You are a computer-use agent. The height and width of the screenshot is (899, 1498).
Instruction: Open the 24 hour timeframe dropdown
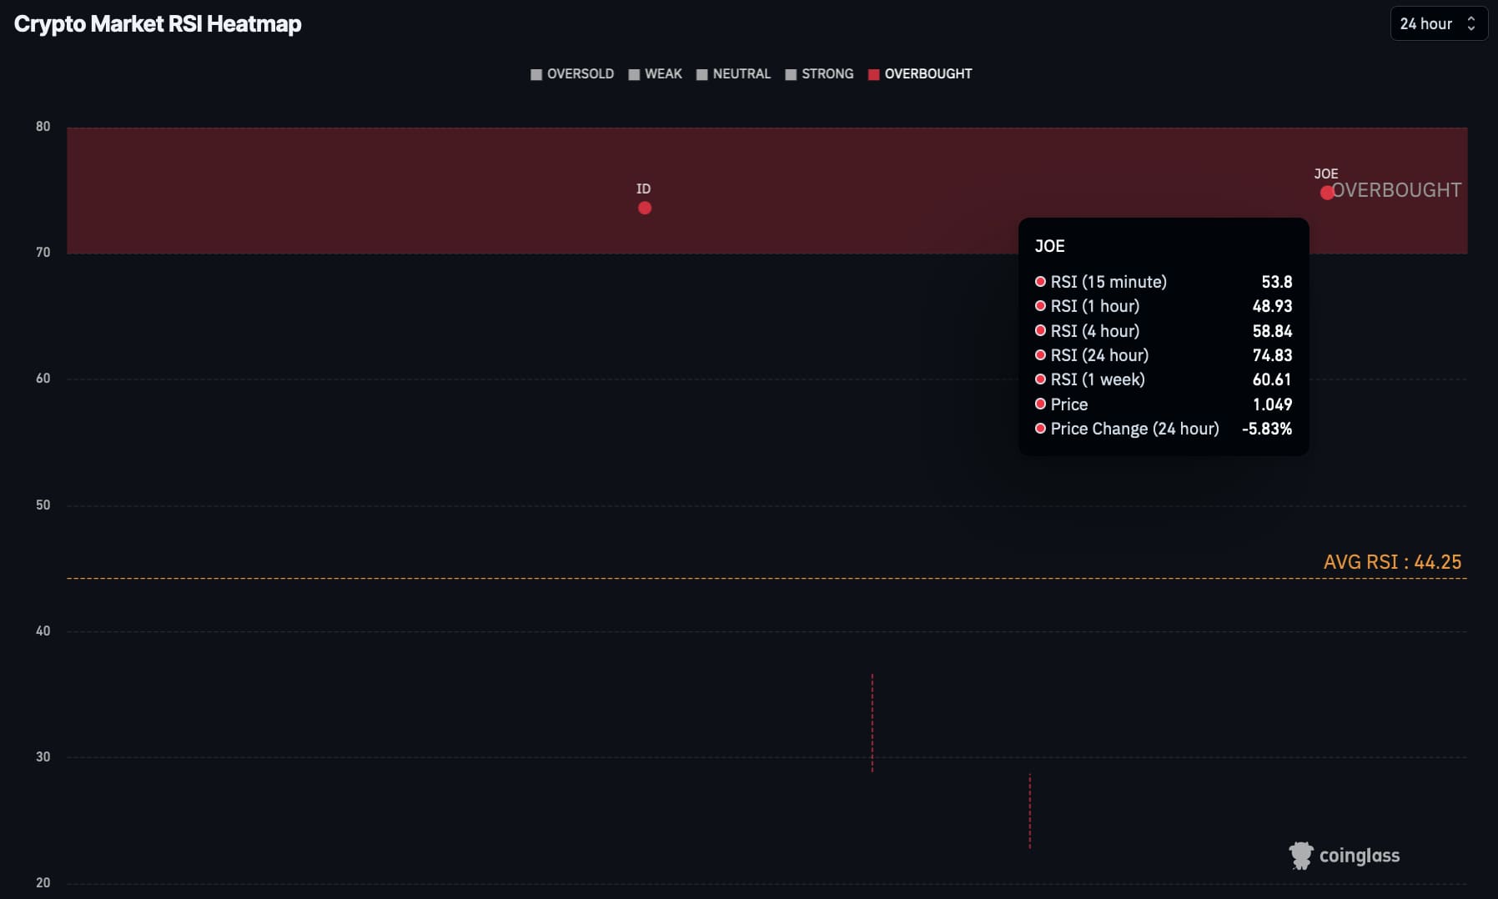[1439, 24]
